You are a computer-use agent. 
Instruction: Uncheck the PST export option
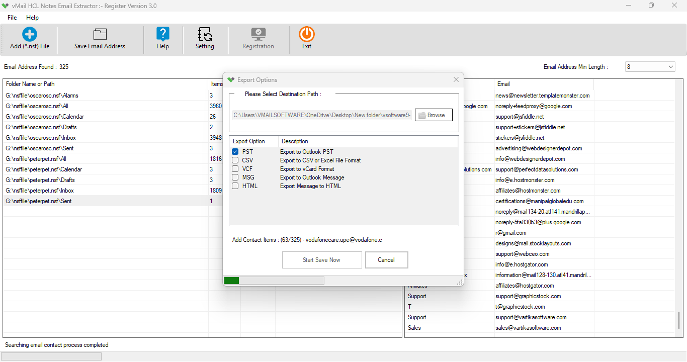(235, 151)
